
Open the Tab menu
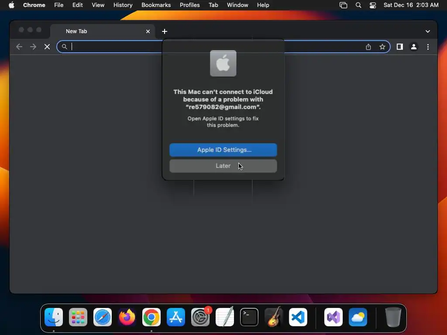[213, 5]
